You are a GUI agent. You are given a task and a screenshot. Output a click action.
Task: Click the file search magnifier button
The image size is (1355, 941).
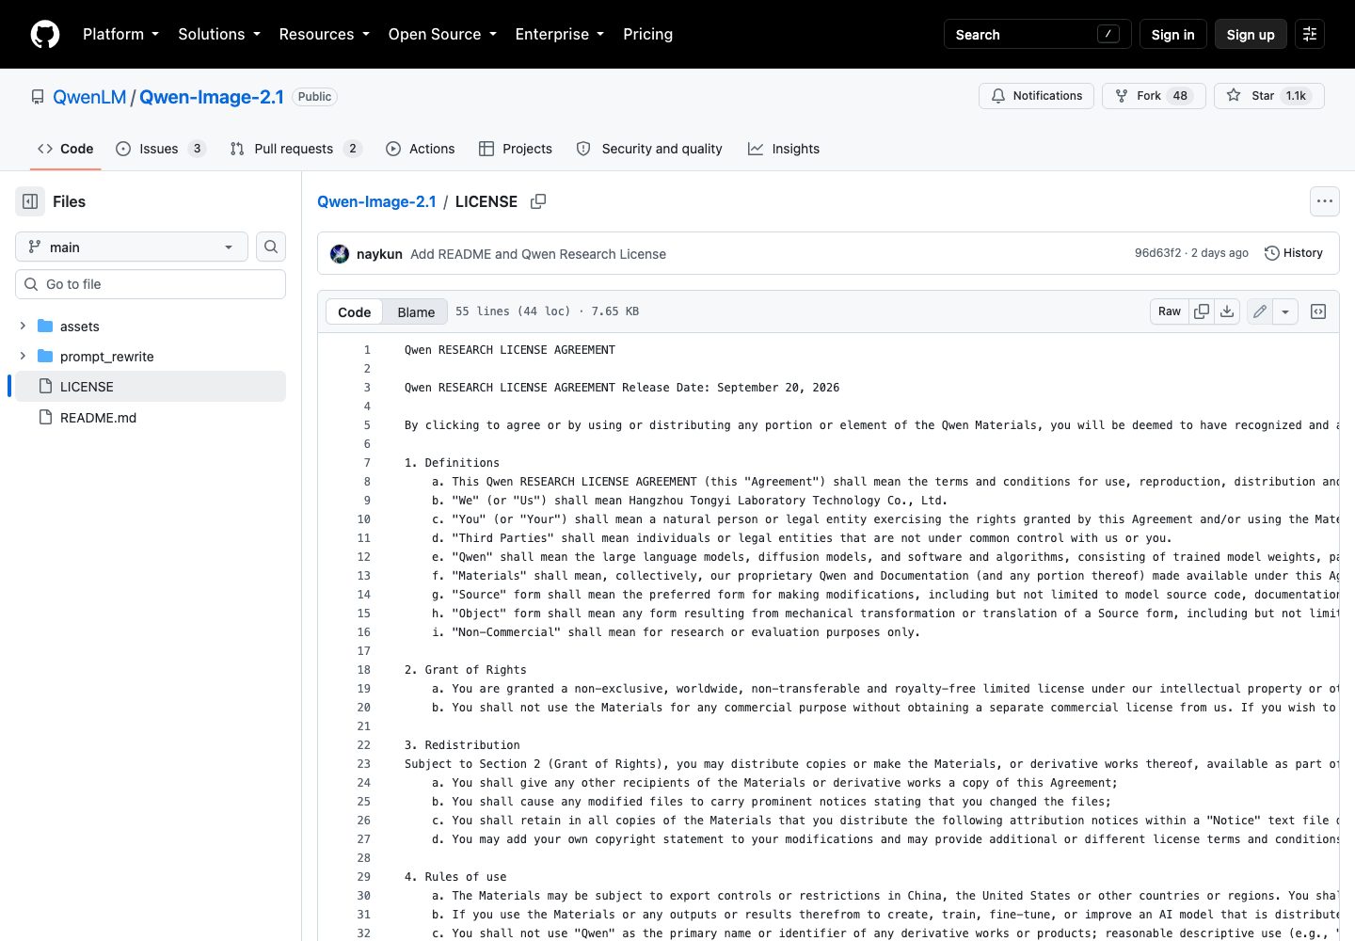pos(271,247)
